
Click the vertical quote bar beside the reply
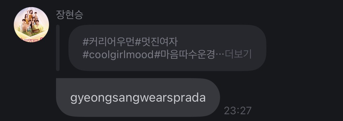[58, 48]
